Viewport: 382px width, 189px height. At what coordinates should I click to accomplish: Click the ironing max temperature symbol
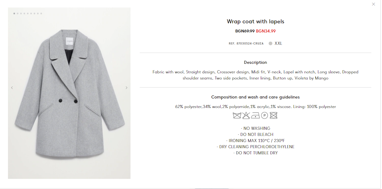pos(255,116)
